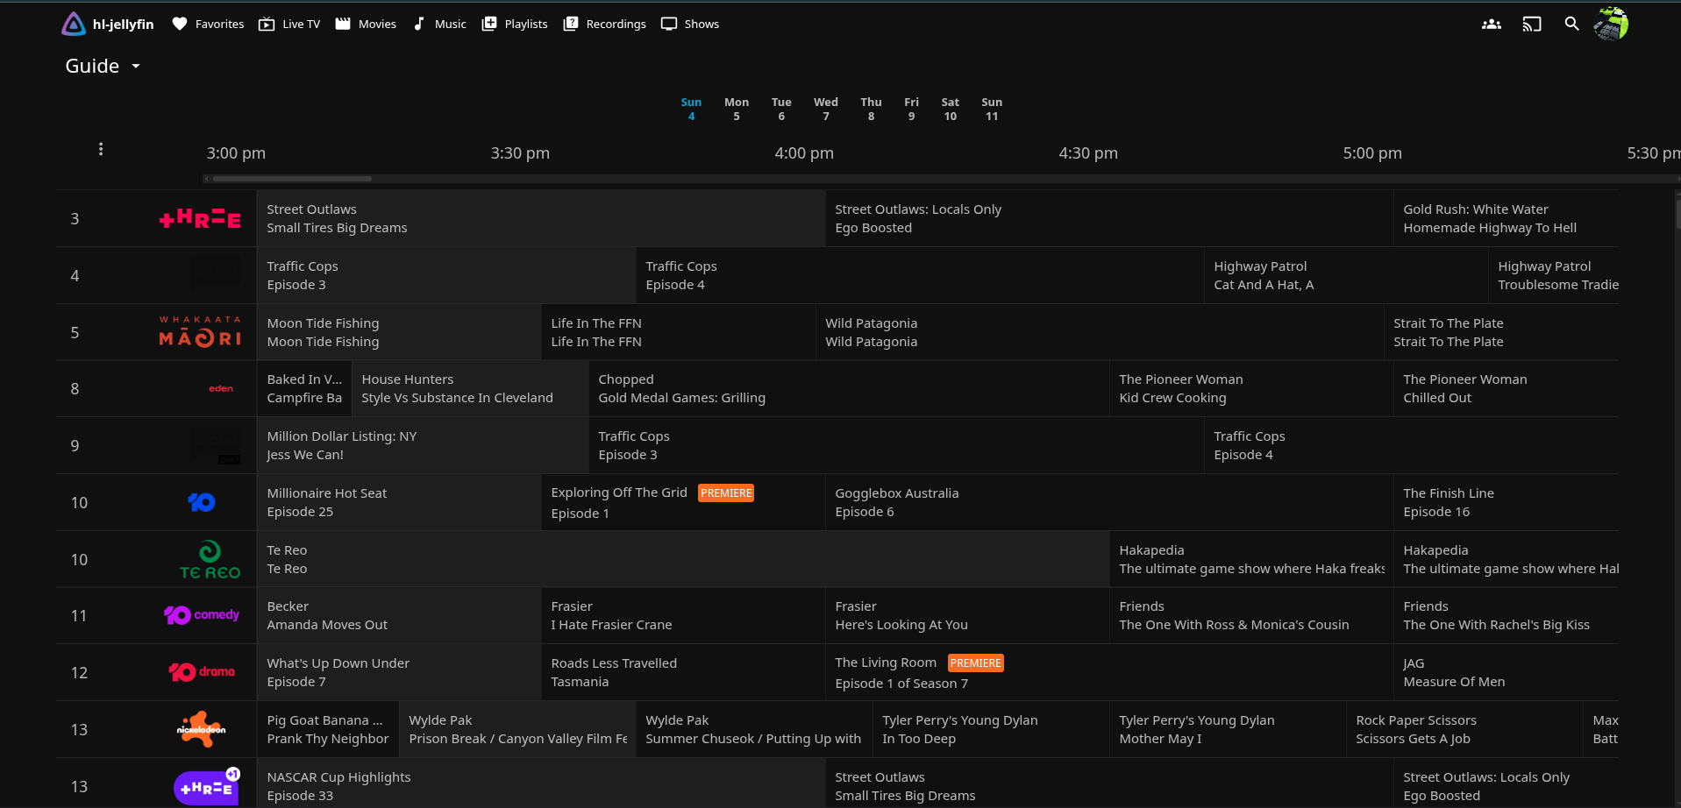
Task: Switch the guide to Mon 5
Action: [736, 109]
